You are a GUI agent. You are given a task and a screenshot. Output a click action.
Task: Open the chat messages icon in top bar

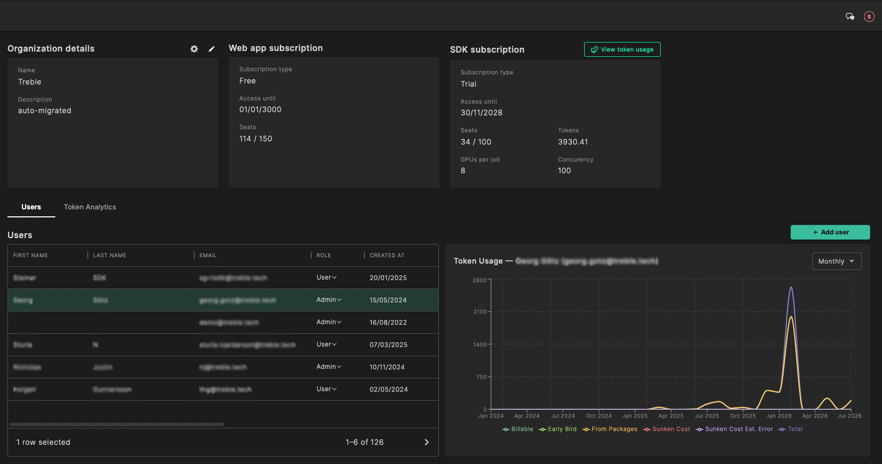click(x=850, y=16)
